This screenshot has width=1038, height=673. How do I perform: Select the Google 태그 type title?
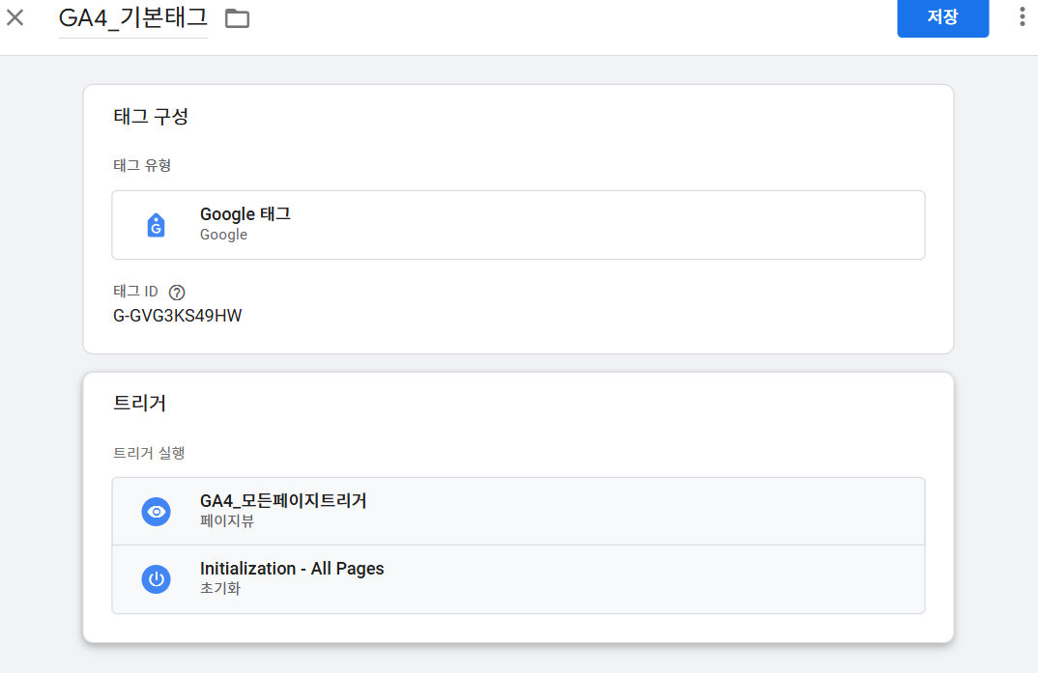point(245,214)
